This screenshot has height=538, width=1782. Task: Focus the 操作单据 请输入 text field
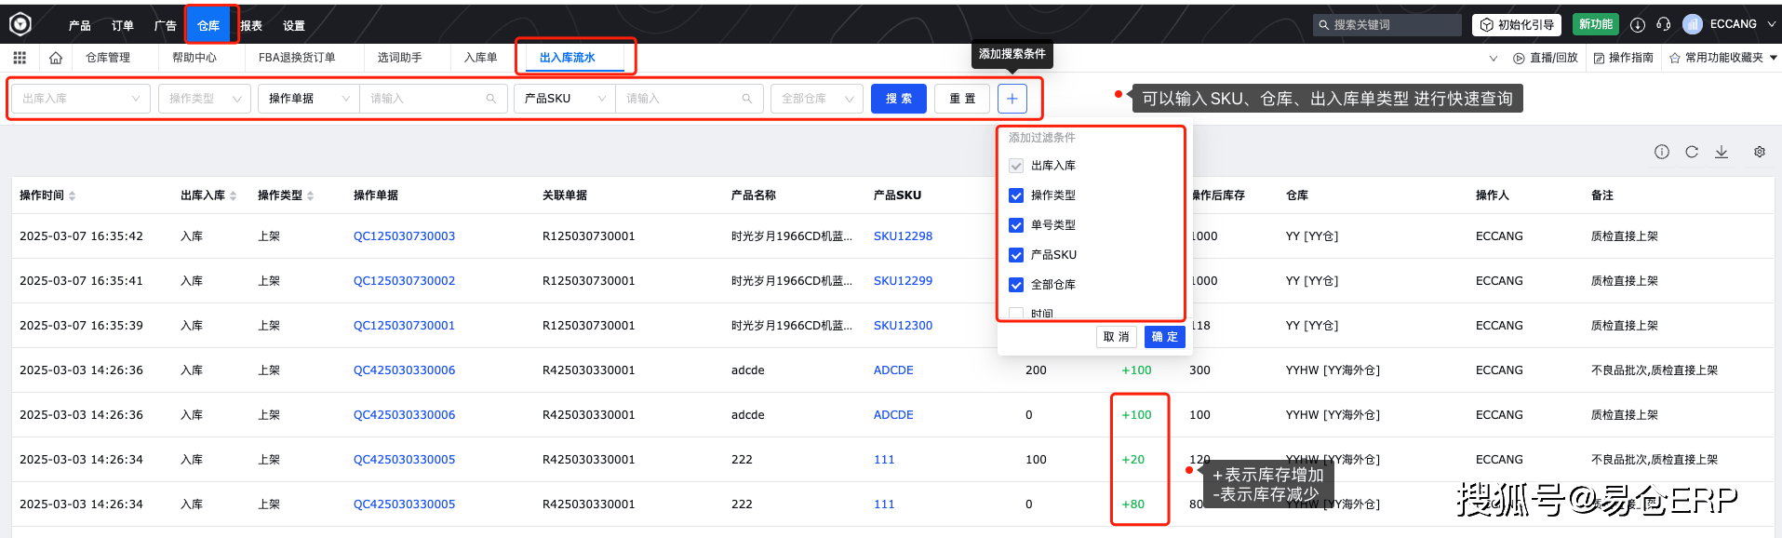tap(434, 99)
